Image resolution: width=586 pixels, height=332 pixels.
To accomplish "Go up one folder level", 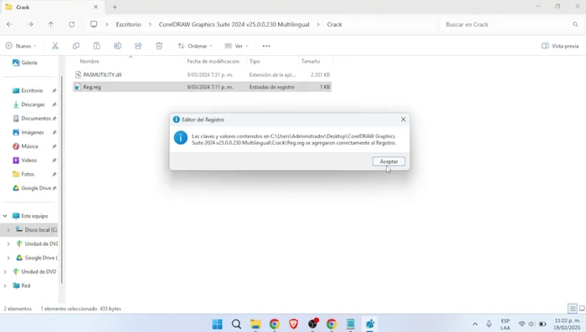I will 51,24.
